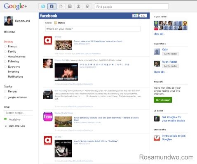197x164 pixels.
Task: Open the Incoming stream
Action: pos(14,72)
